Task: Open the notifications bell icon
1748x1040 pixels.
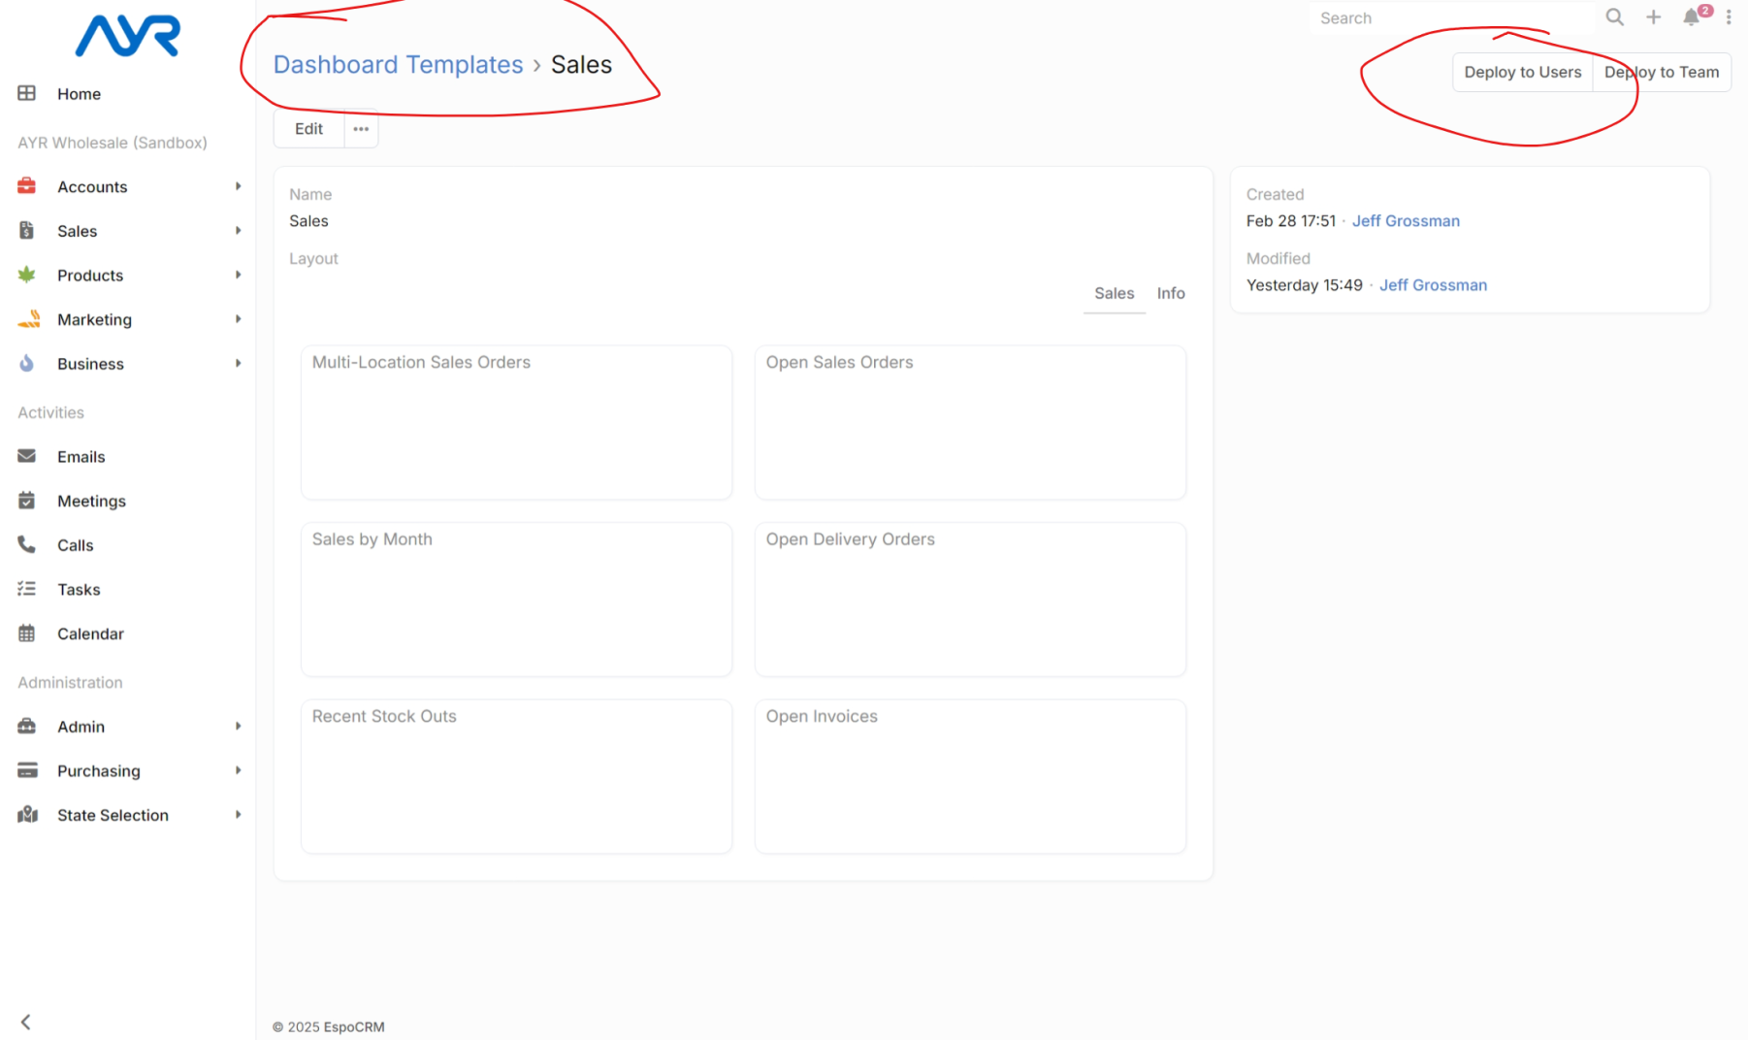Action: click(x=1692, y=17)
